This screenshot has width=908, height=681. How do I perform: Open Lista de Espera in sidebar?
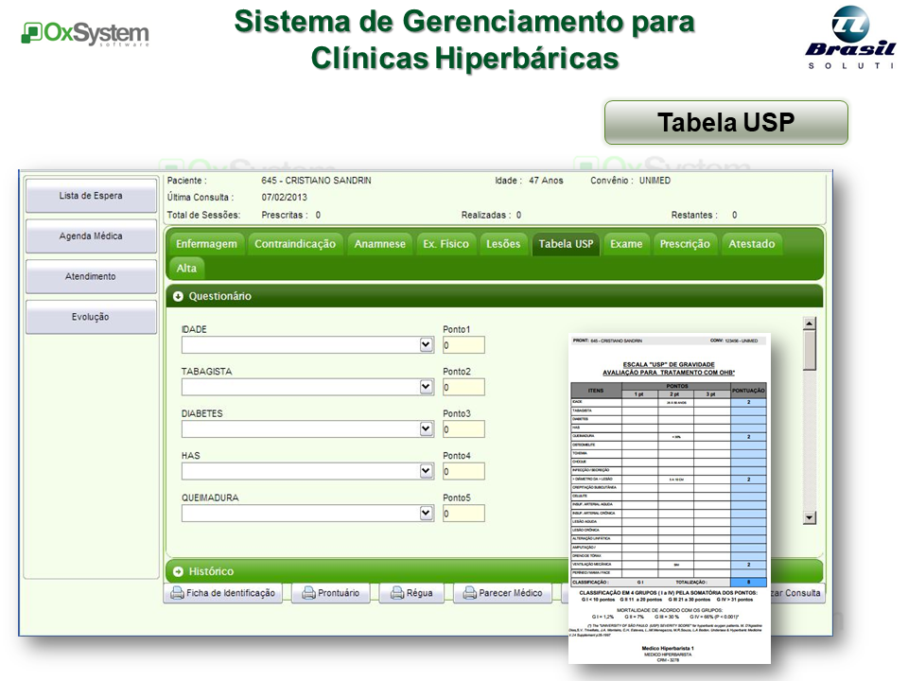click(91, 196)
